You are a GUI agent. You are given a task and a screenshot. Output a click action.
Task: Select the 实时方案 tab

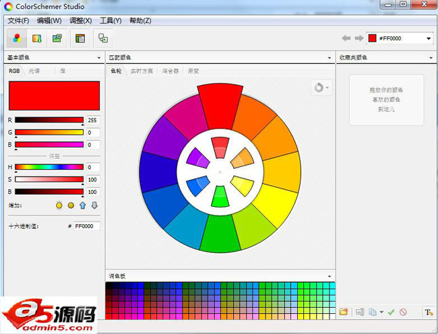142,71
